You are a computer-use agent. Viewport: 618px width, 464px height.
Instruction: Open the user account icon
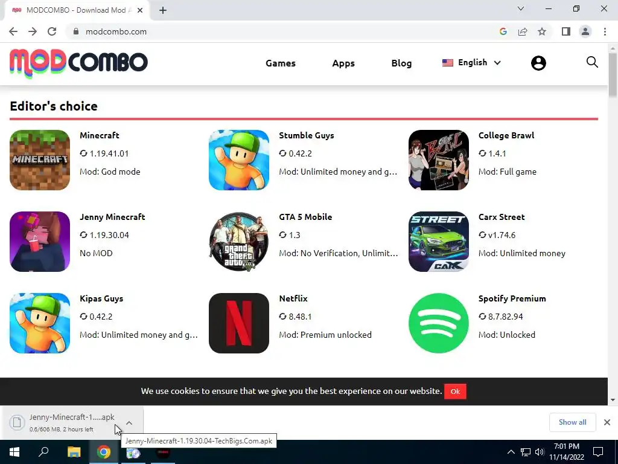coord(538,63)
